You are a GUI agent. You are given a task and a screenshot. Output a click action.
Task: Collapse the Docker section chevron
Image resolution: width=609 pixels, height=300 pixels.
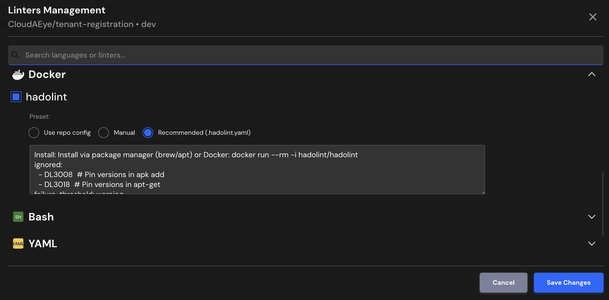click(592, 74)
